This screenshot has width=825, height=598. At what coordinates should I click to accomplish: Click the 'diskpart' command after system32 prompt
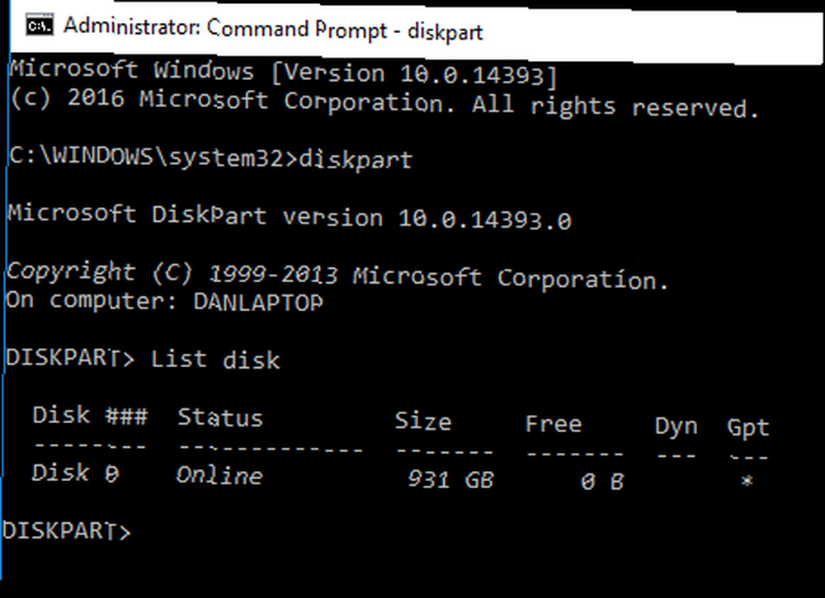[x=356, y=159]
